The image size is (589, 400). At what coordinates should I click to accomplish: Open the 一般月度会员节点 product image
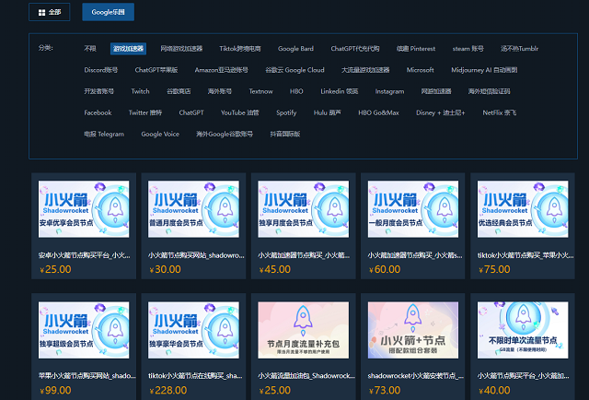413,209
